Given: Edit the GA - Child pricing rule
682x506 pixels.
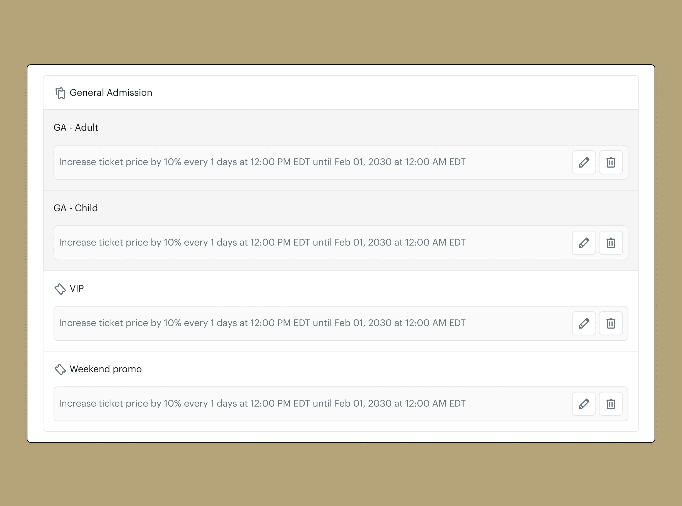Looking at the screenshot, I should pyautogui.click(x=584, y=243).
